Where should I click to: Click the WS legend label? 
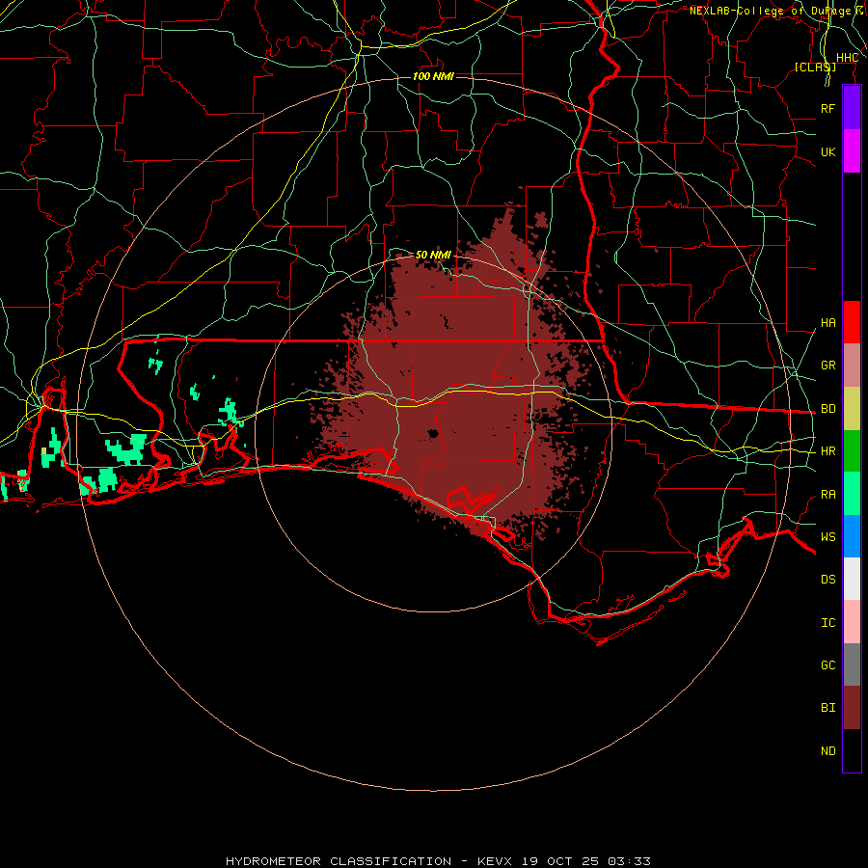(x=827, y=536)
